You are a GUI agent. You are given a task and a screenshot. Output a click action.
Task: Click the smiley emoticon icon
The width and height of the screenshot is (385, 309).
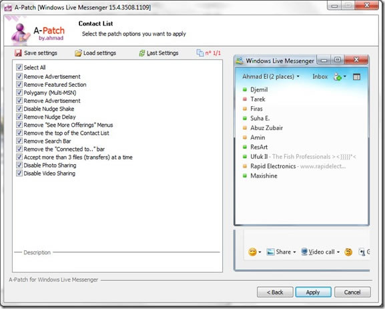tap(252, 252)
